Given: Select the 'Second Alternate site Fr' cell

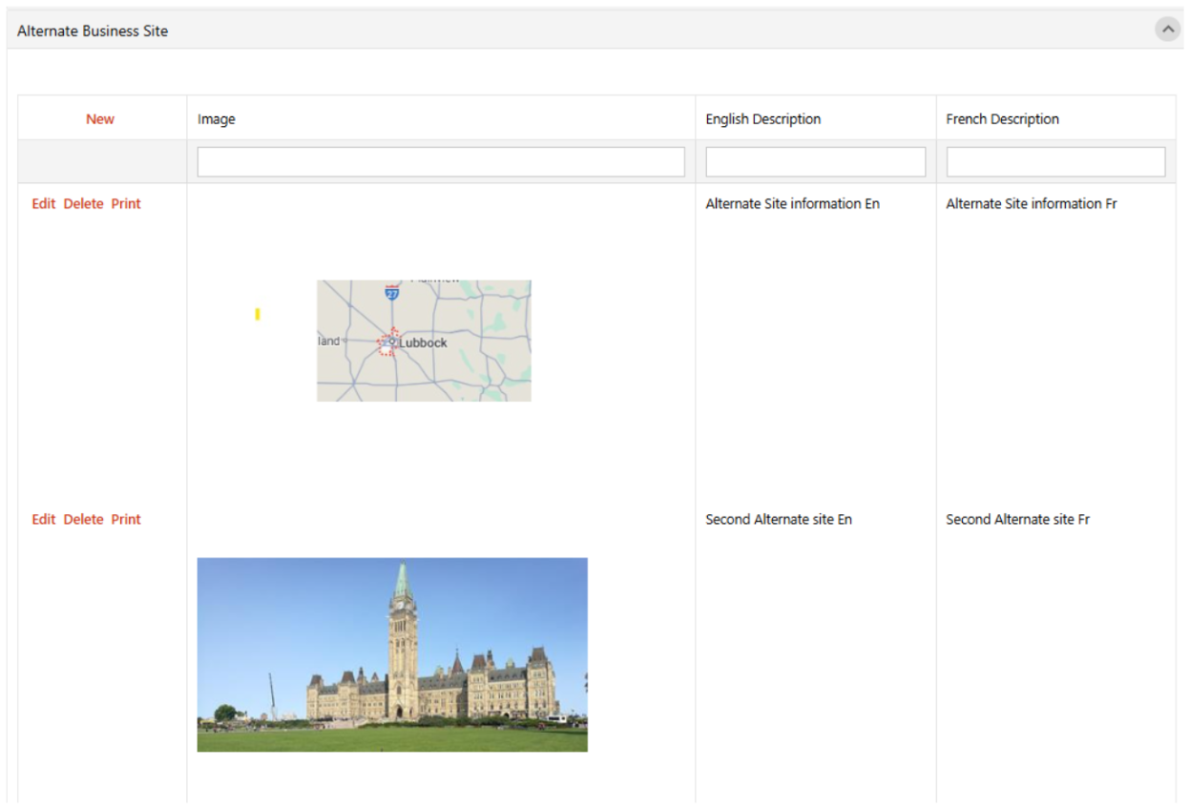Looking at the screenshot, I should coord(1017,520).
